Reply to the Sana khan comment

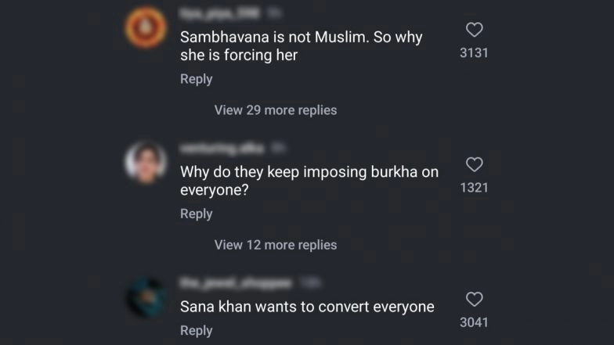pos(196,331)
